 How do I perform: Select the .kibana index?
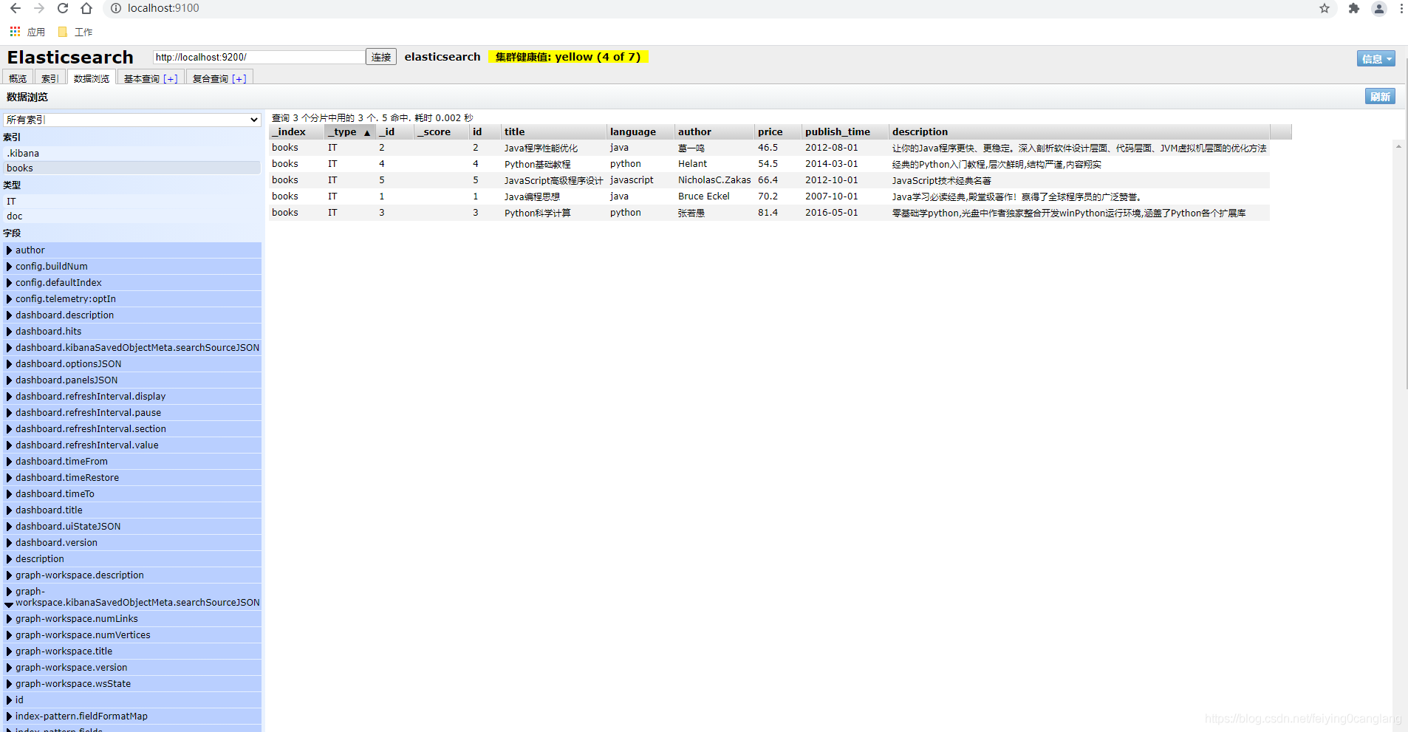[132, 154]
